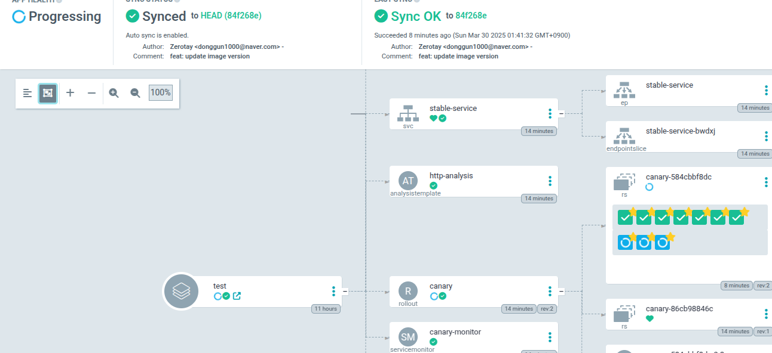Open the http-analysis node kebab menu
772x353 pixels.
click(550, 181)
